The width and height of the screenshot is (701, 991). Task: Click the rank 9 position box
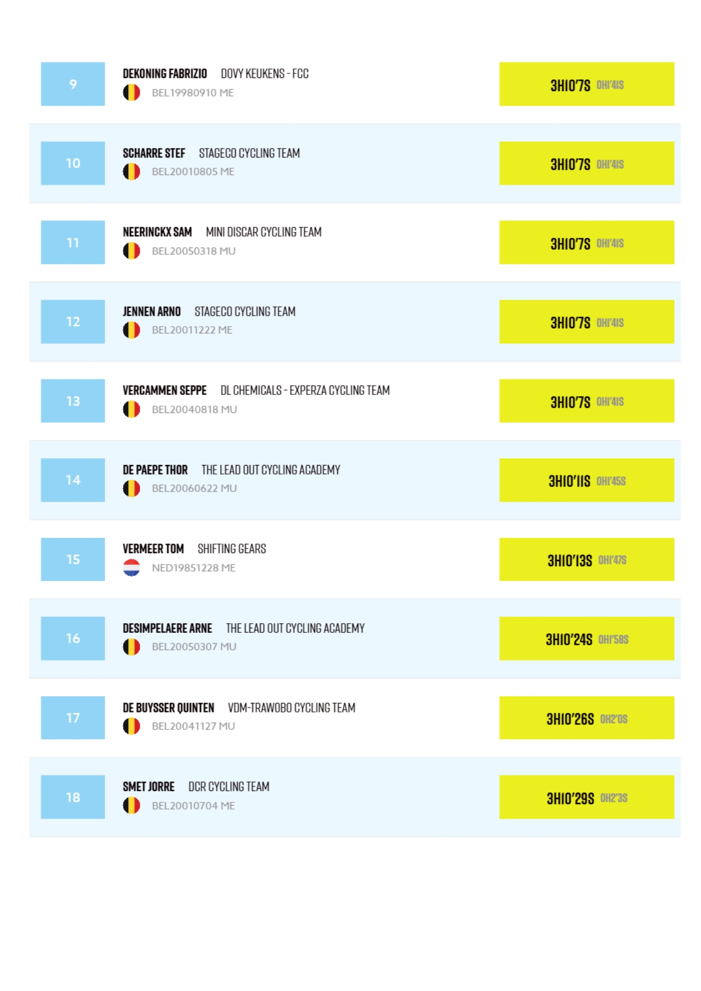pyautogui.click(x=73, y=84)
